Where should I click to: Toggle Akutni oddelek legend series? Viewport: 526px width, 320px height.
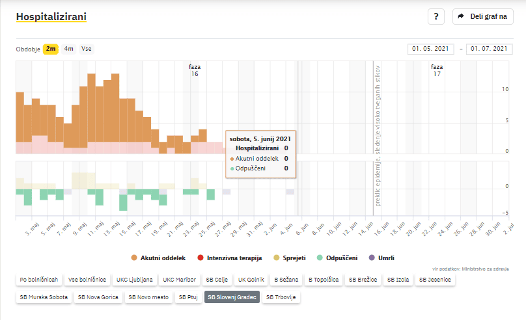(159, 258)
